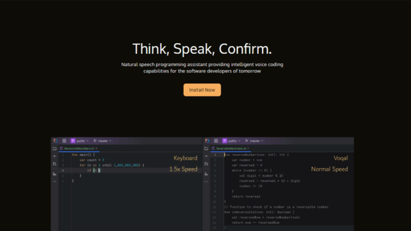Click the "while (number != 0)" code line
This screenshot has height=231, width=411.
(x=252, y=171)
